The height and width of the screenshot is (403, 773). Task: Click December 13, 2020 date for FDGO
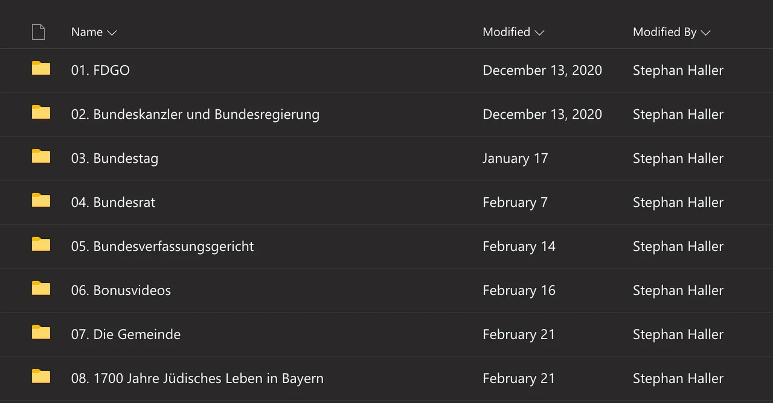coord(542,70)
